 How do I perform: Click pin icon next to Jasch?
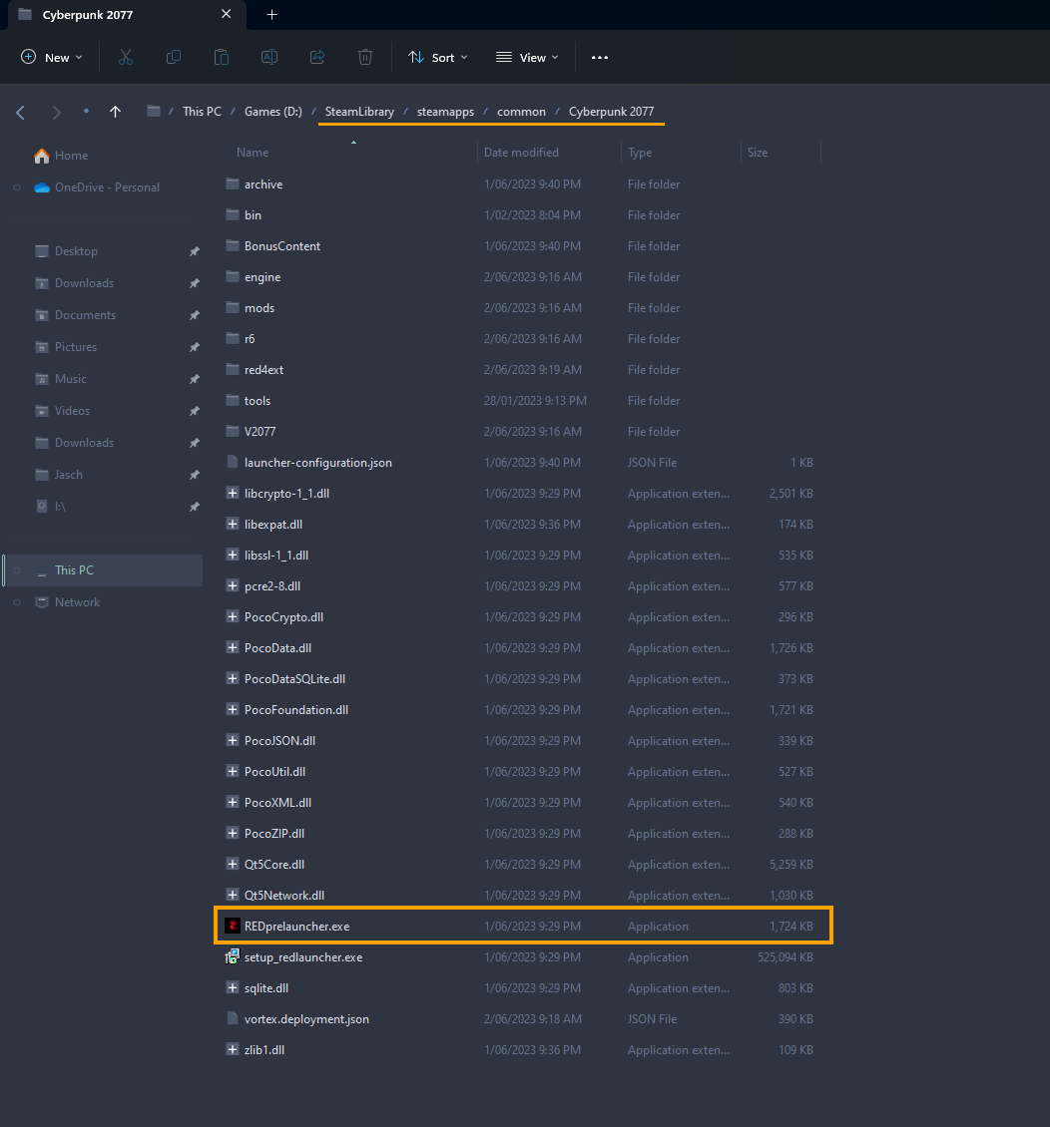tap(195, 475)
